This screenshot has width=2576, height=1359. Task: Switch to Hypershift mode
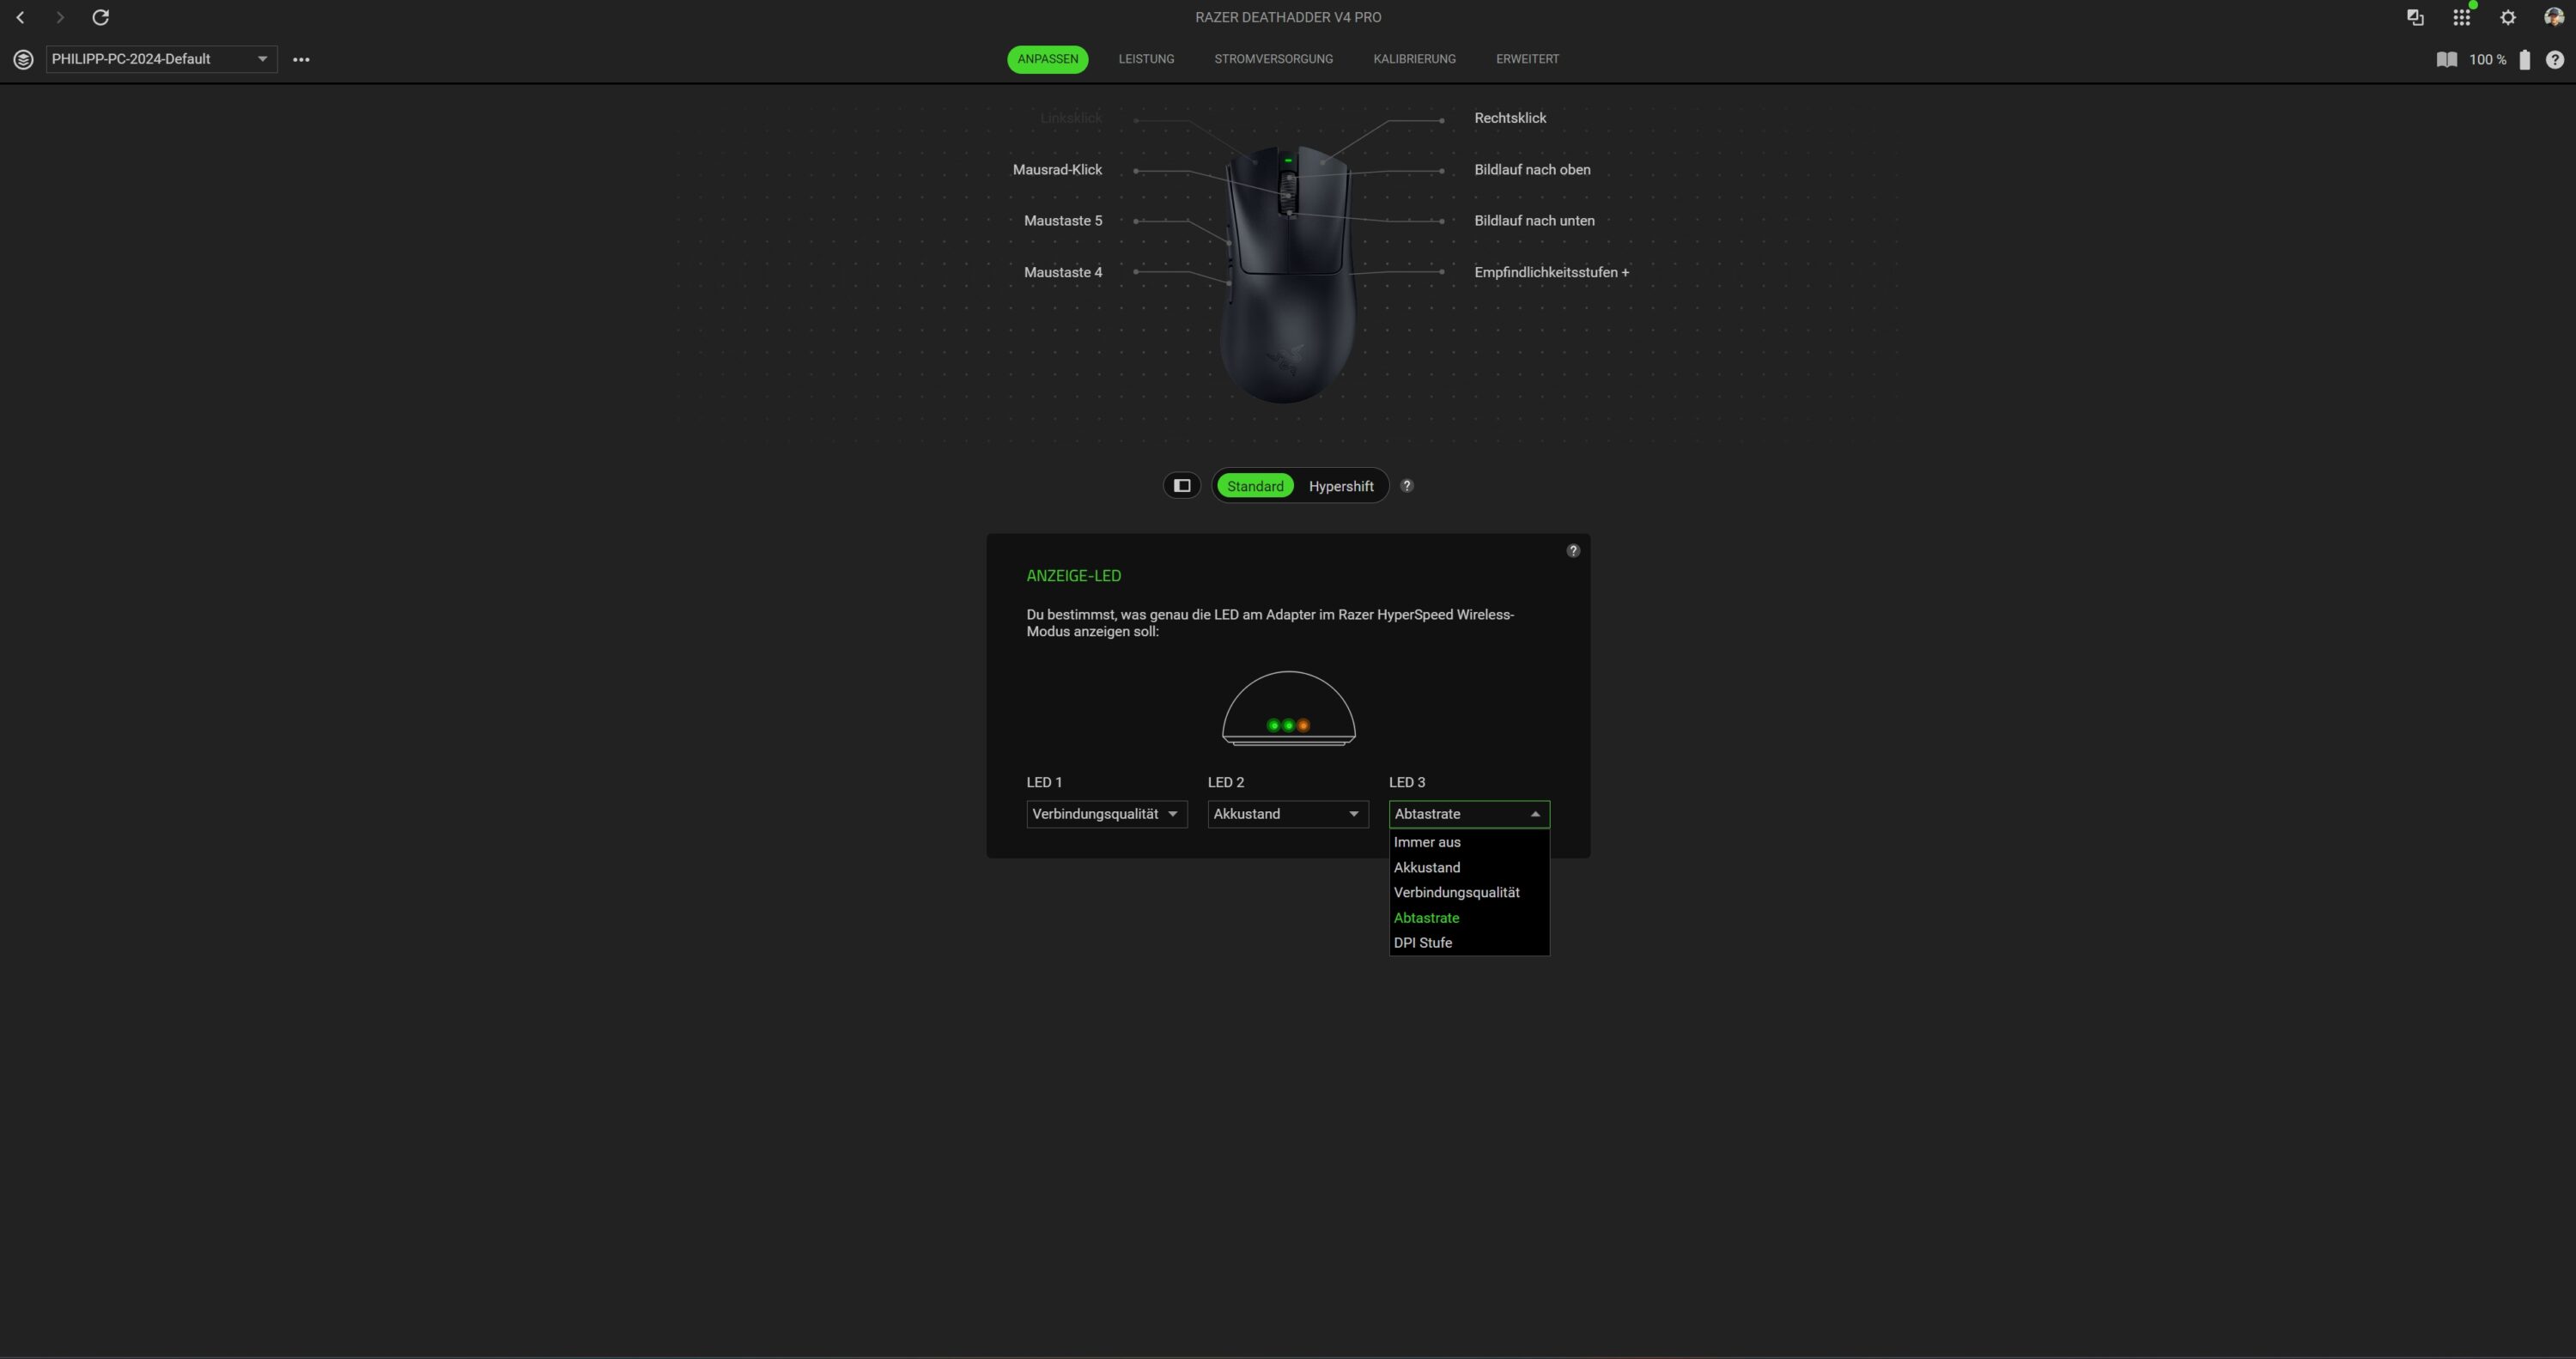1340,486
